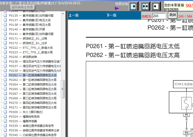Click connector 46 in the wiring diagram
The height and width of the screenshot is (137, 193).
[186, 115]
